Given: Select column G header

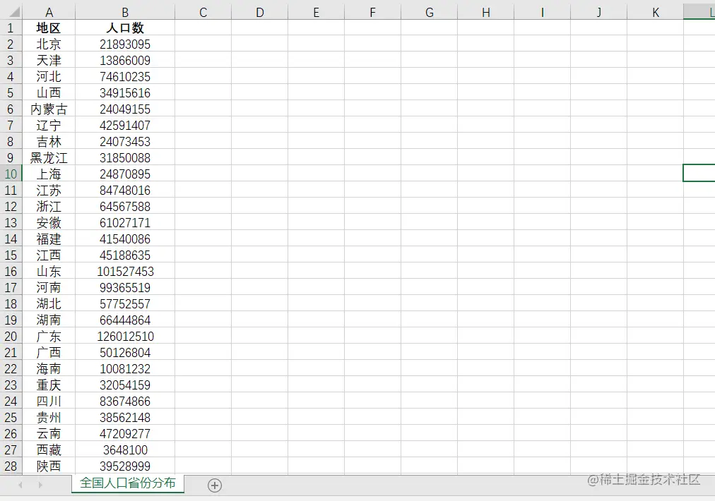Looking at the screenshot, I should pyautogui.click(x=430, y=12).
